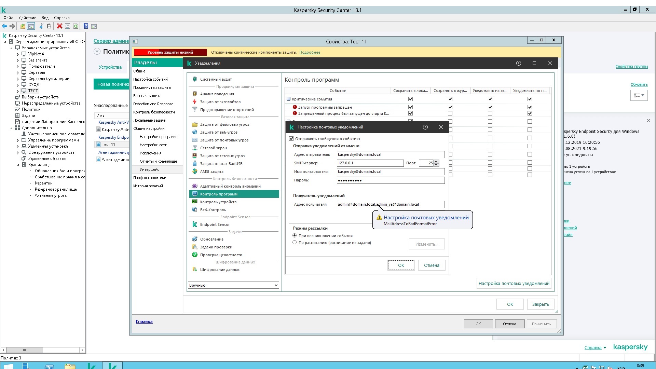Click the help question mark icon in notifications header
This screenshot has width=656, height=369.
[x=518, y=63]
